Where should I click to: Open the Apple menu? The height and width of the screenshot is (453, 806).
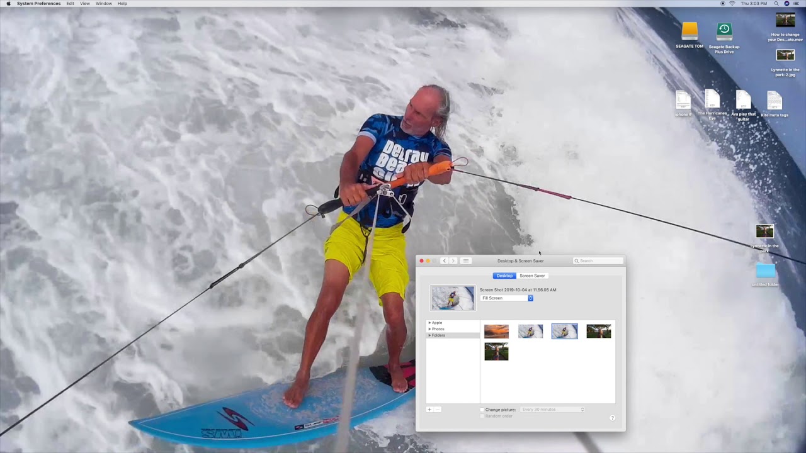tap(8, 3)
